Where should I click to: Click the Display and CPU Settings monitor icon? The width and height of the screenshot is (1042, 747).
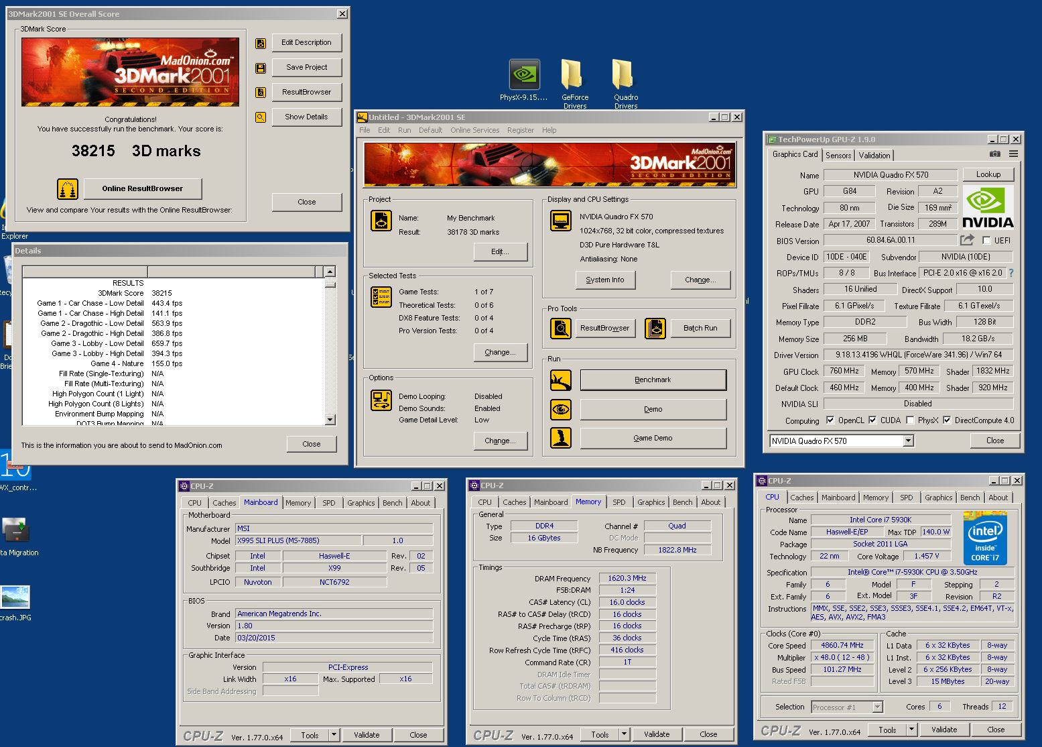pyautogui.click(x=560, y=221)
